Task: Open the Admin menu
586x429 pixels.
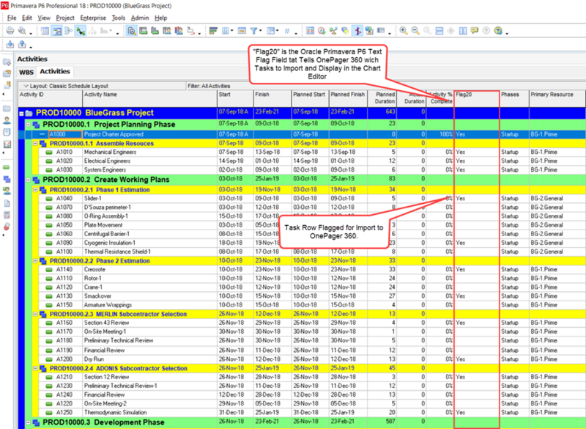Action: 140,18
